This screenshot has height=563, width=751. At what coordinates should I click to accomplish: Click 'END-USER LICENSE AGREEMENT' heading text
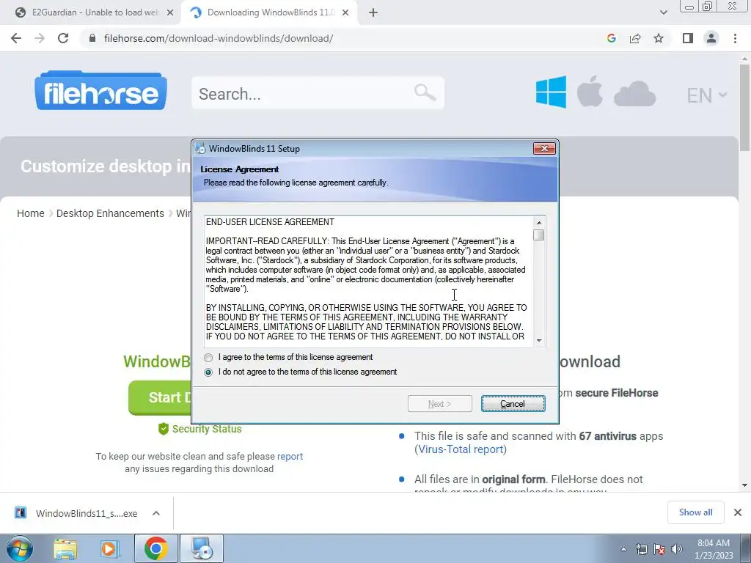[270, 222]
